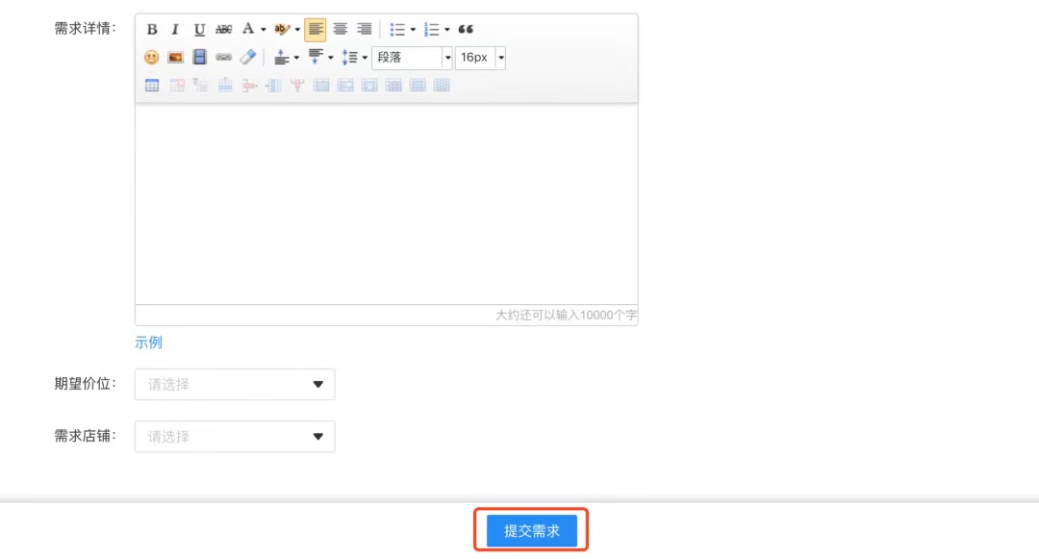Click insert paragraph before table icon

tap(201, 86)
